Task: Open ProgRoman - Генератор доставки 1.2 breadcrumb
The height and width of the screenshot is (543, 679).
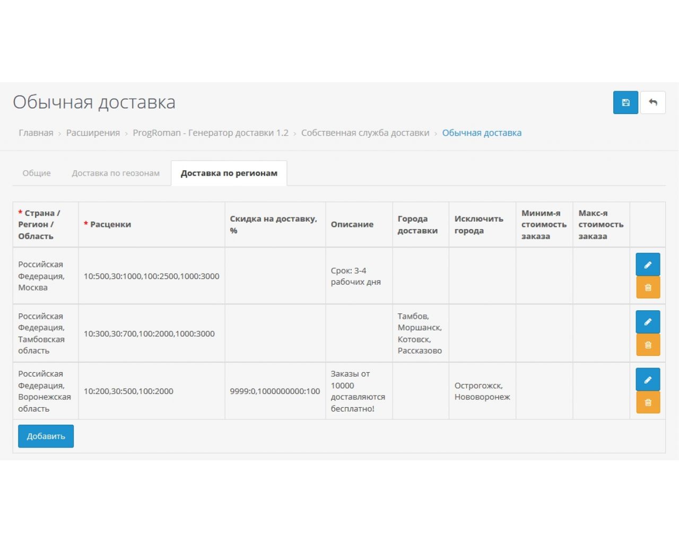Action: tap(211, 133)
